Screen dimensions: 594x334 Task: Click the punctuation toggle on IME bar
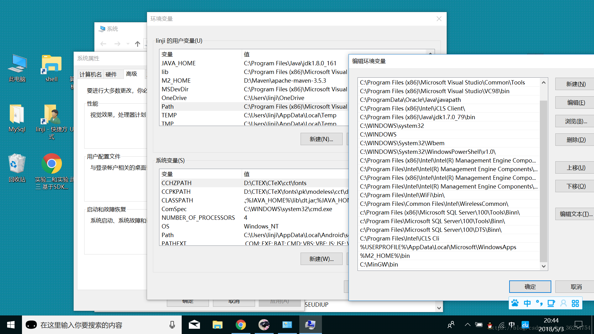pyautogui.click(x=539, y=303)
